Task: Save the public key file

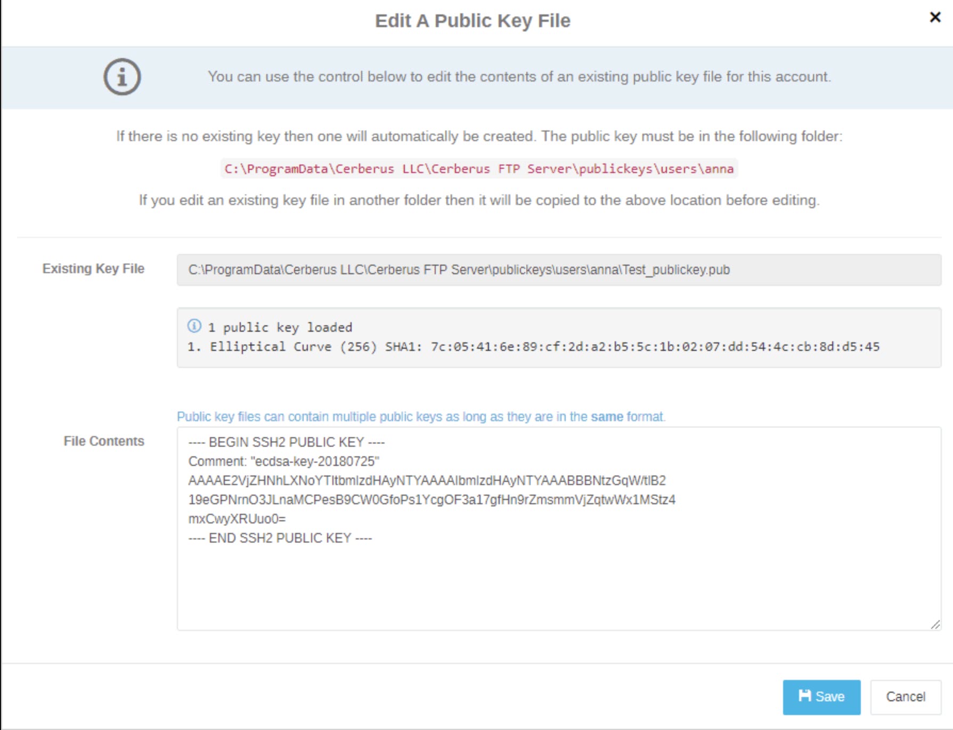Action: 821,697
